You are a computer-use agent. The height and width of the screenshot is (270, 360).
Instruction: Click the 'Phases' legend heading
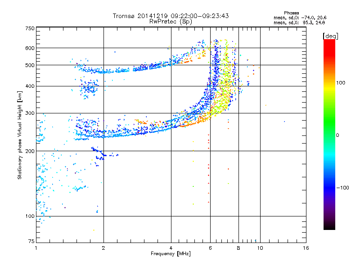click(x=291, y=13)
